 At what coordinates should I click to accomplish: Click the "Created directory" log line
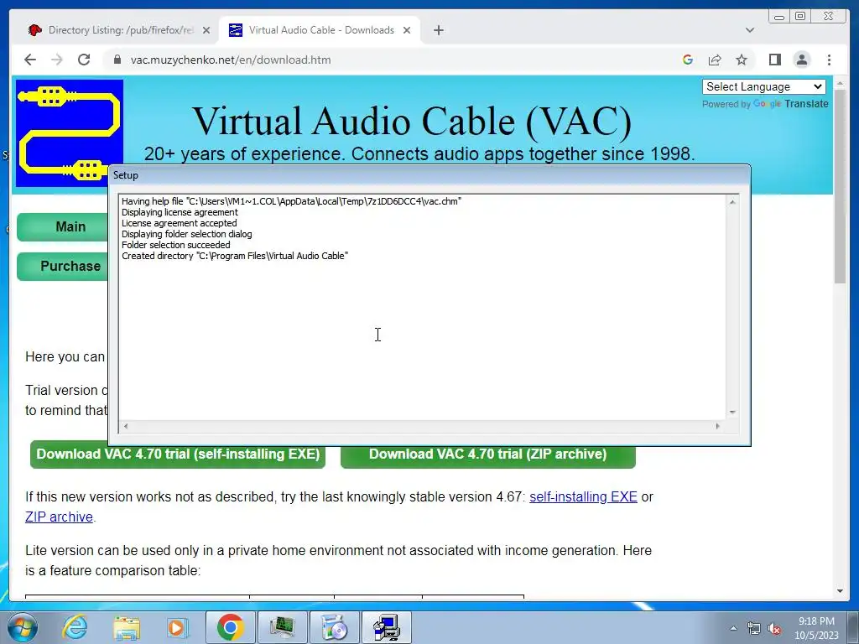pos(235,256)
